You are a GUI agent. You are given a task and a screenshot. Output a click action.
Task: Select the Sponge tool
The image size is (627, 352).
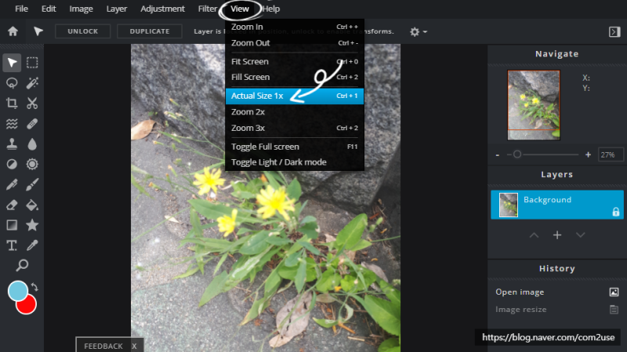(32, 165)
